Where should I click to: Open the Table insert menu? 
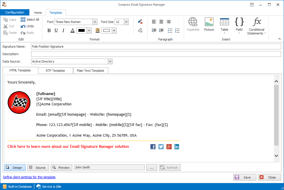[x=224, y=26]
